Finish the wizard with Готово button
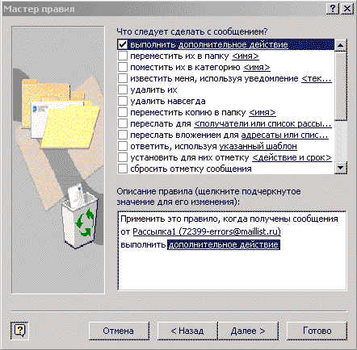Screen dimensions: 357x350 (317, 331)
